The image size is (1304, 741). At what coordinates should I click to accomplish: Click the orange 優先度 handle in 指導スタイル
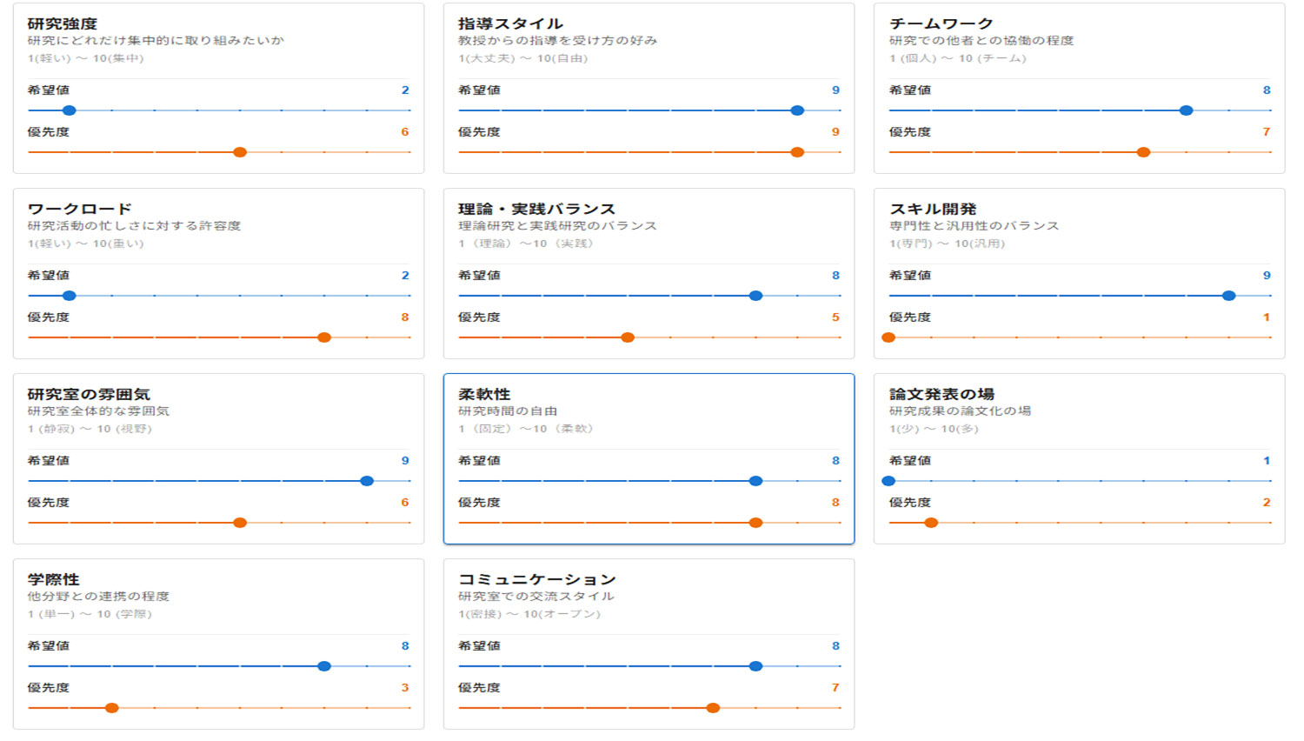click(797, 152)
